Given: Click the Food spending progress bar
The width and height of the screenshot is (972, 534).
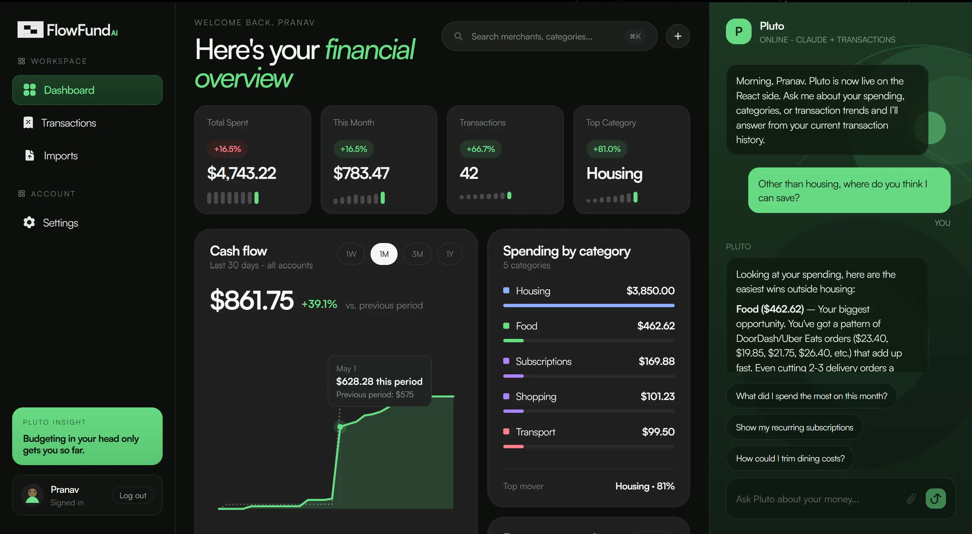Looking at the screenshot, I should point(589,340).
